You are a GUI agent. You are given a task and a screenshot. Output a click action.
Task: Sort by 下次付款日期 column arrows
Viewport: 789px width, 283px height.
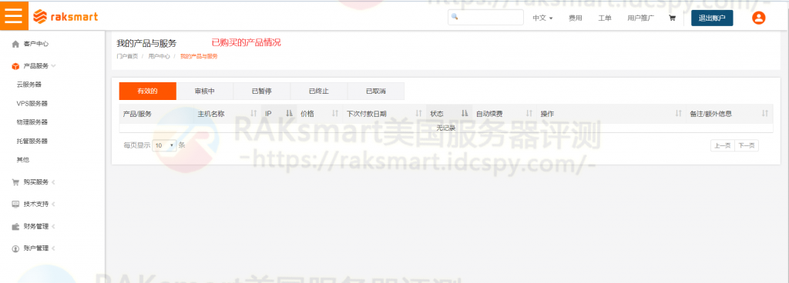(x=418, y=114)
